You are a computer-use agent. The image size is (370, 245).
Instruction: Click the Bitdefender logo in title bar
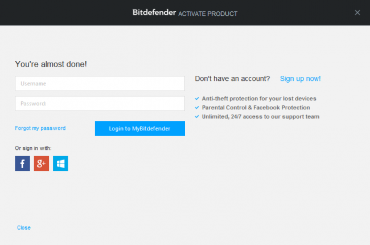(155, 13)
